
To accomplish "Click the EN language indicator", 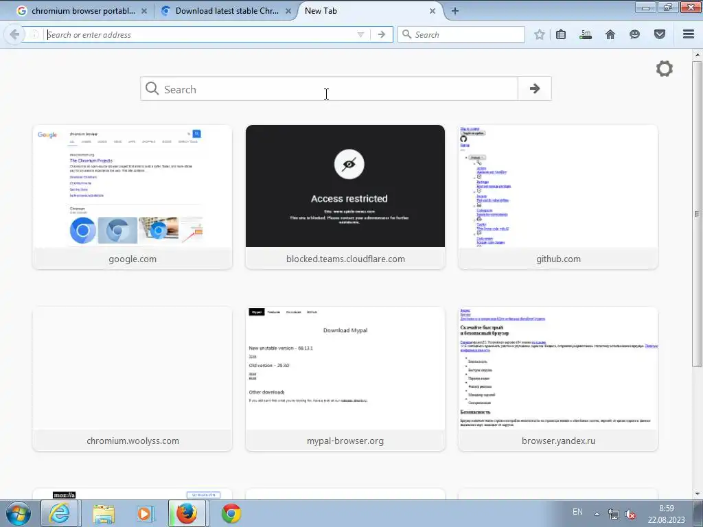I will tap(577, 512).
